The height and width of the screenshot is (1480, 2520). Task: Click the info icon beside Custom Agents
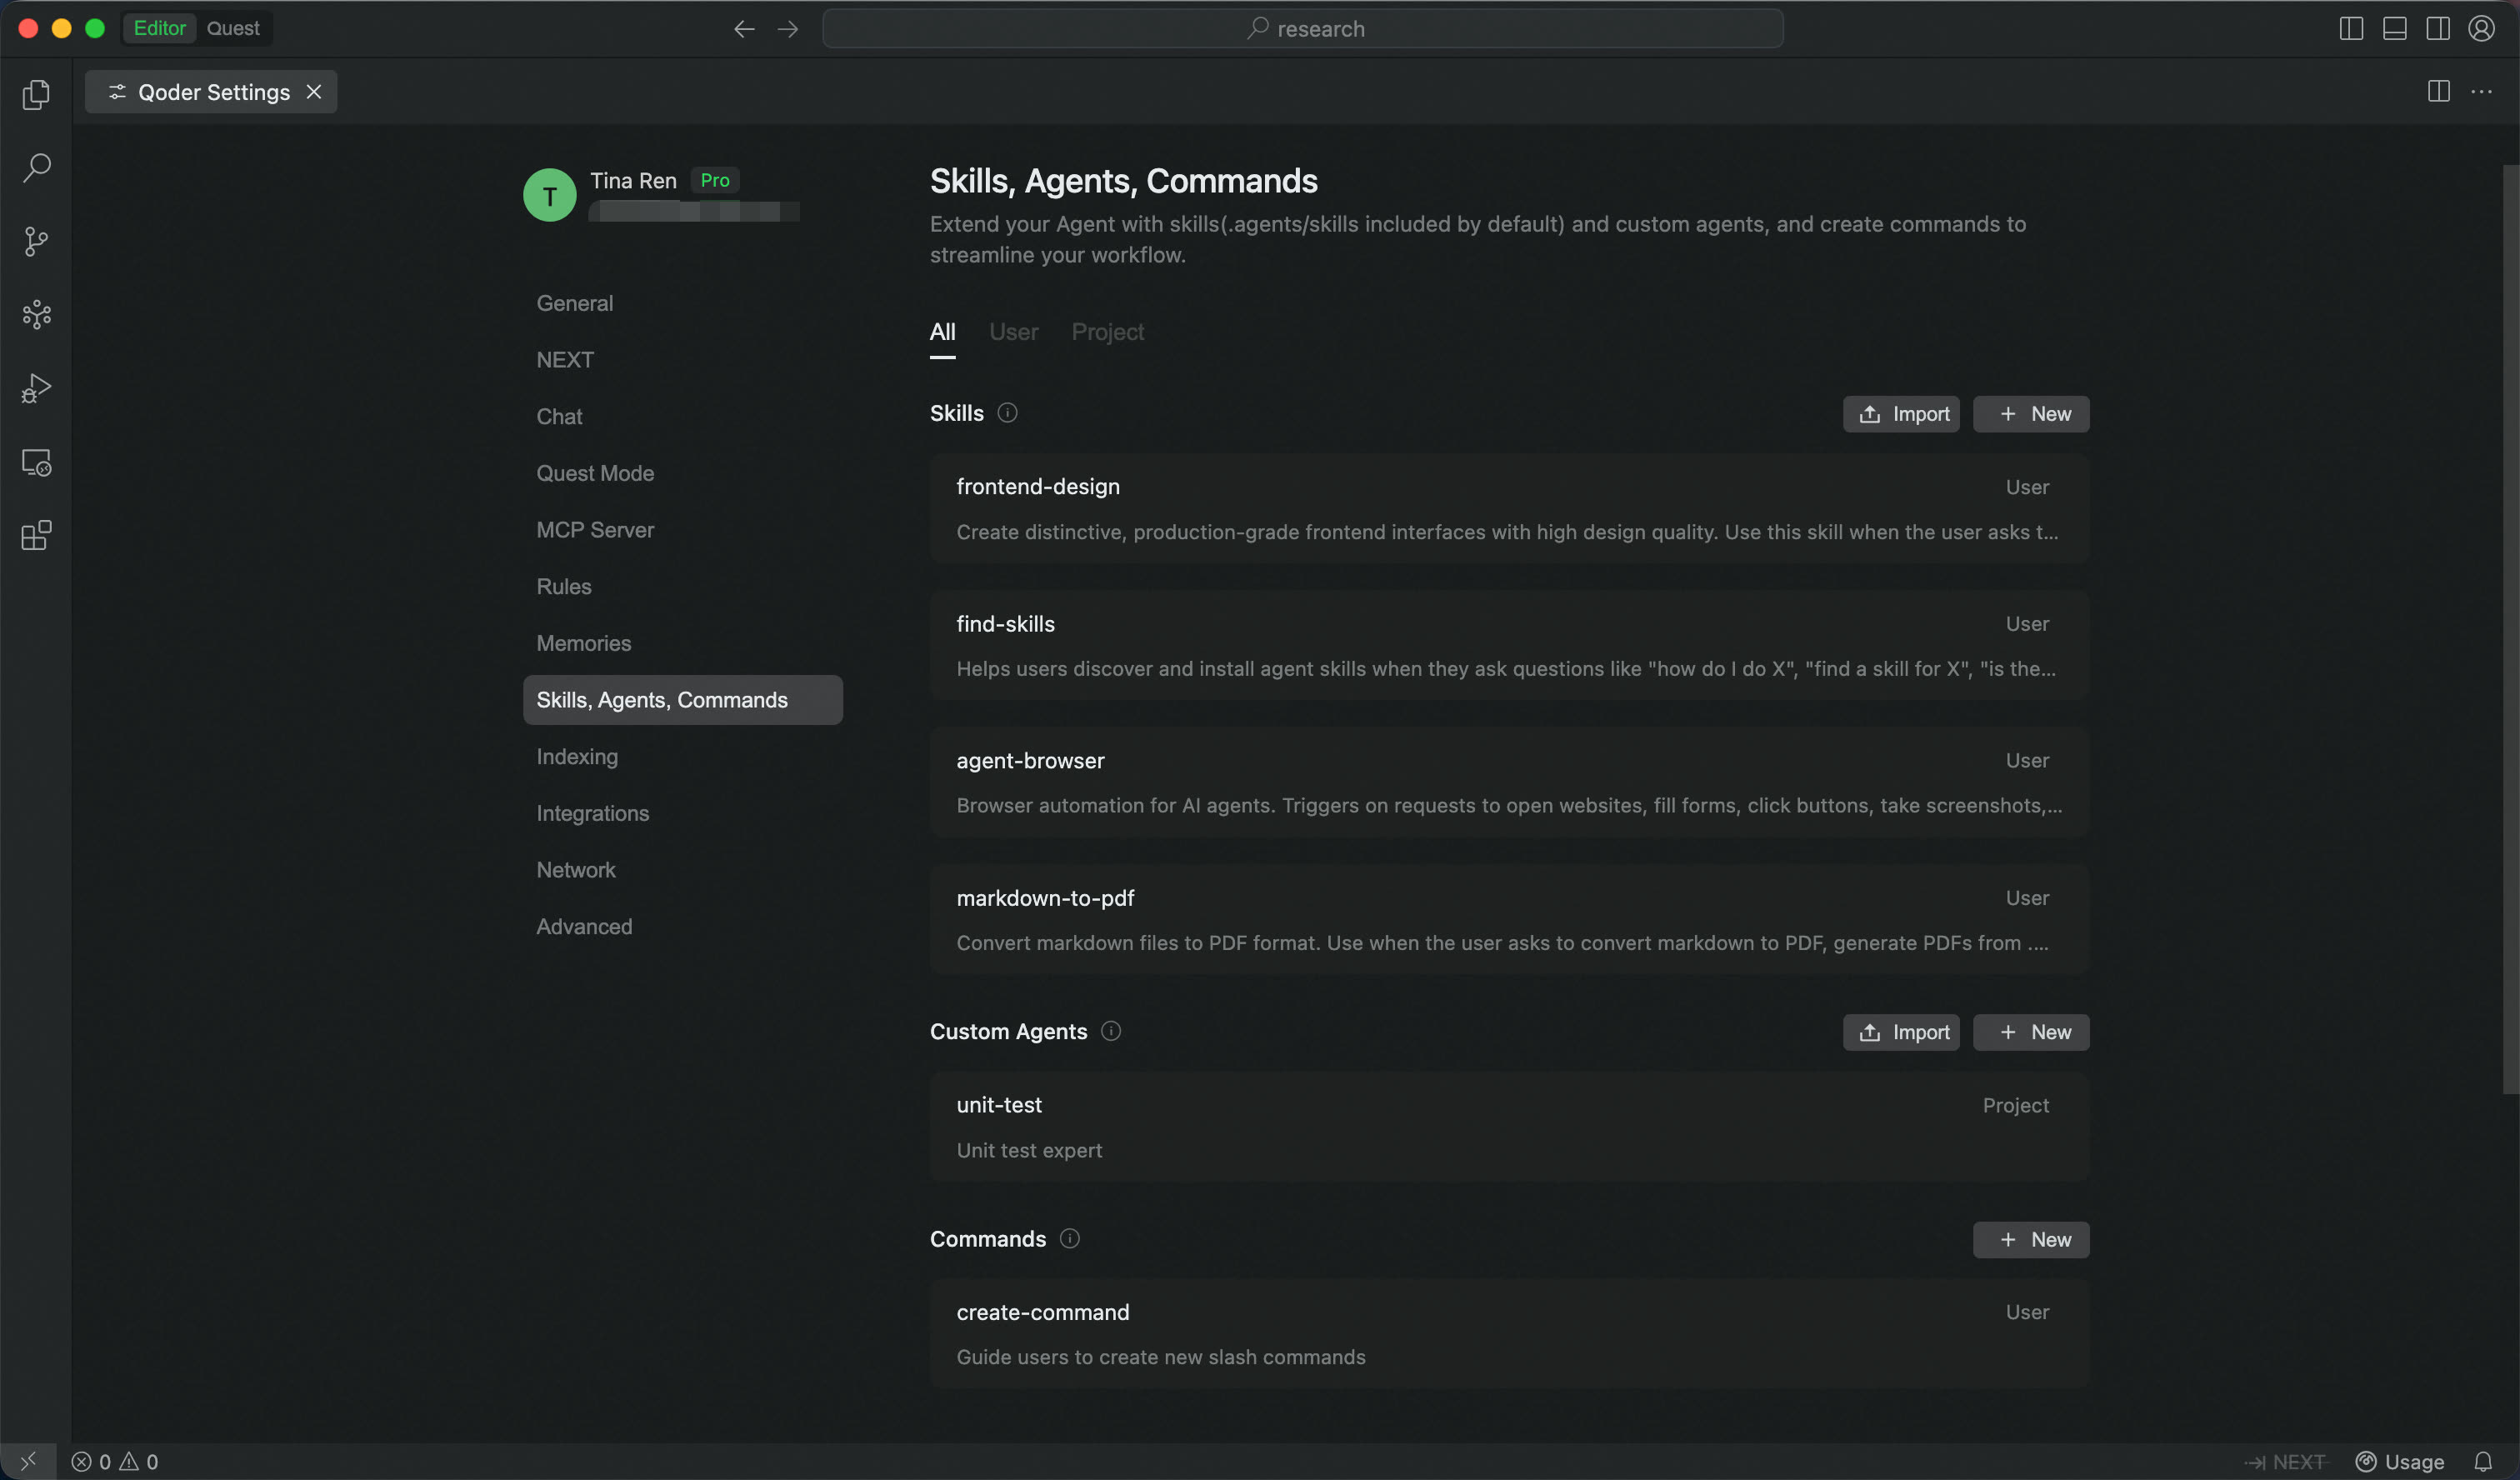click(1110, 1031)
